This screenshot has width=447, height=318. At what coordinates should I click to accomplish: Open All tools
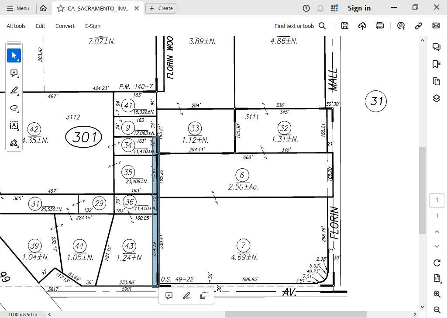[x=16, y=26]
